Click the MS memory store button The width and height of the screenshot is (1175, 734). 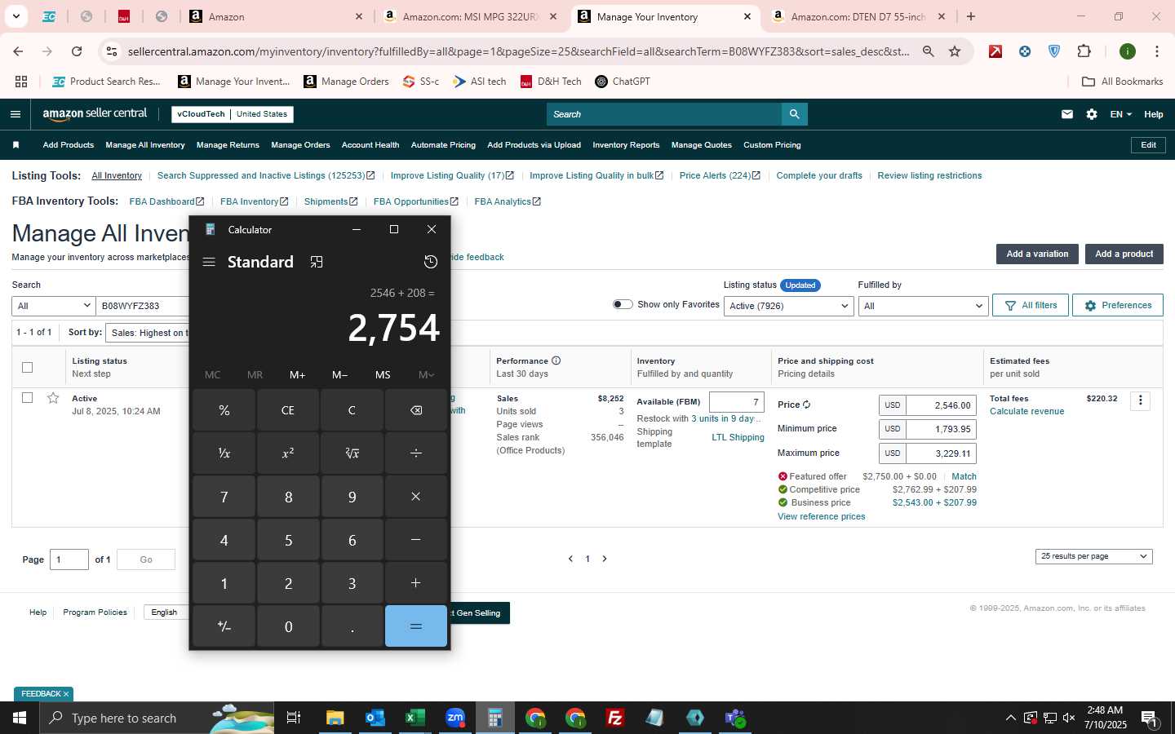pyautogui.click(x=383, y=375)
